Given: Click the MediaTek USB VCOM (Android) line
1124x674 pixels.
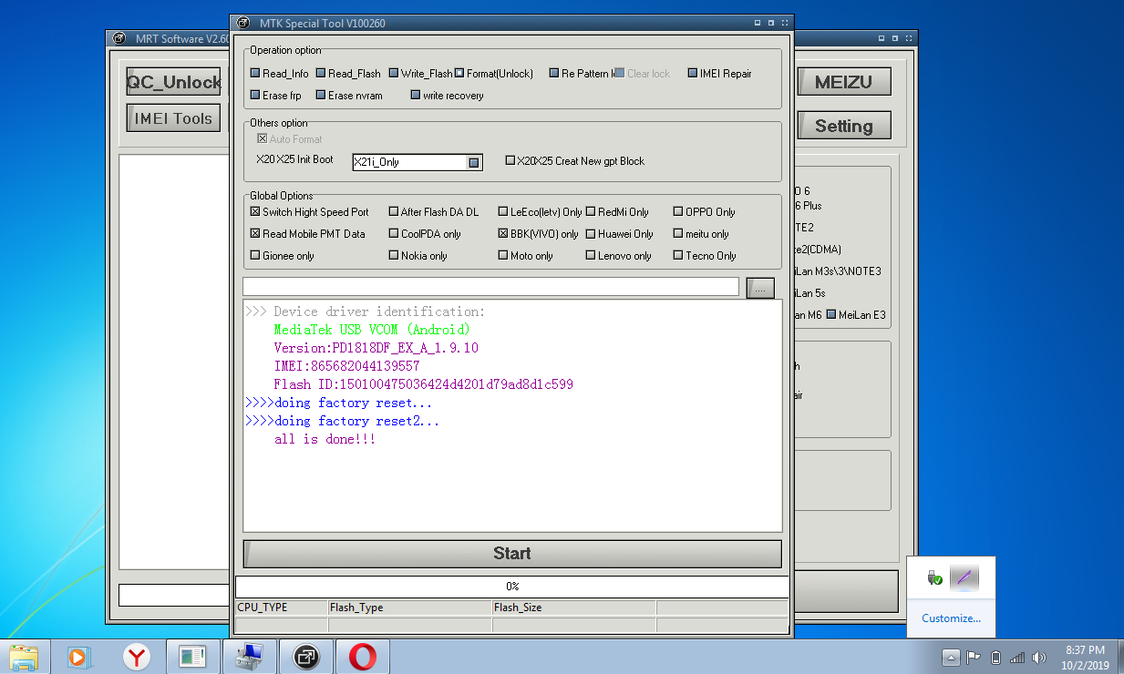Looking at the screenshot, I should (x=372, y=330).
